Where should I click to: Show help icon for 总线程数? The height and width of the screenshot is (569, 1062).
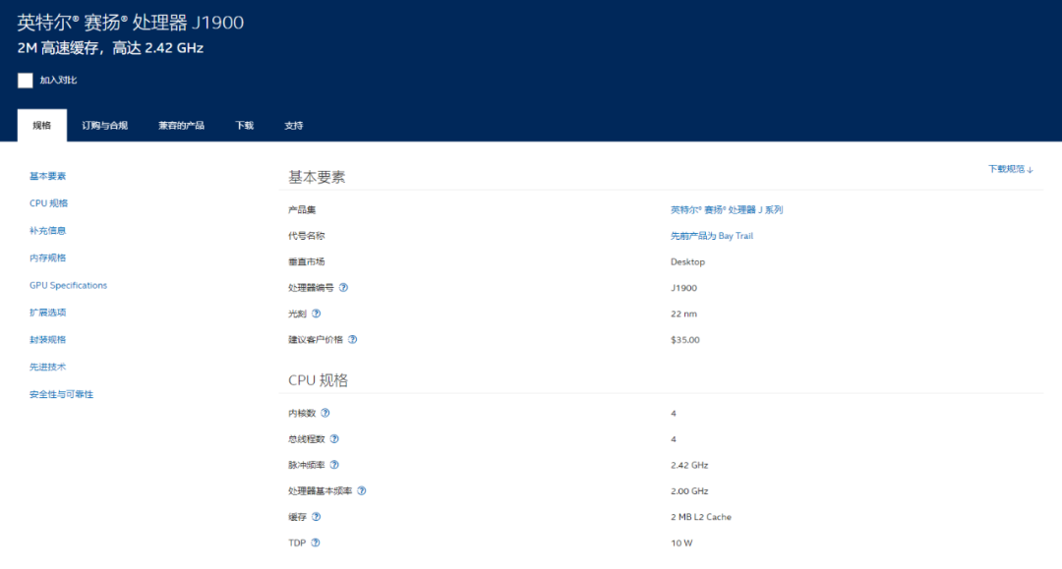334,439
